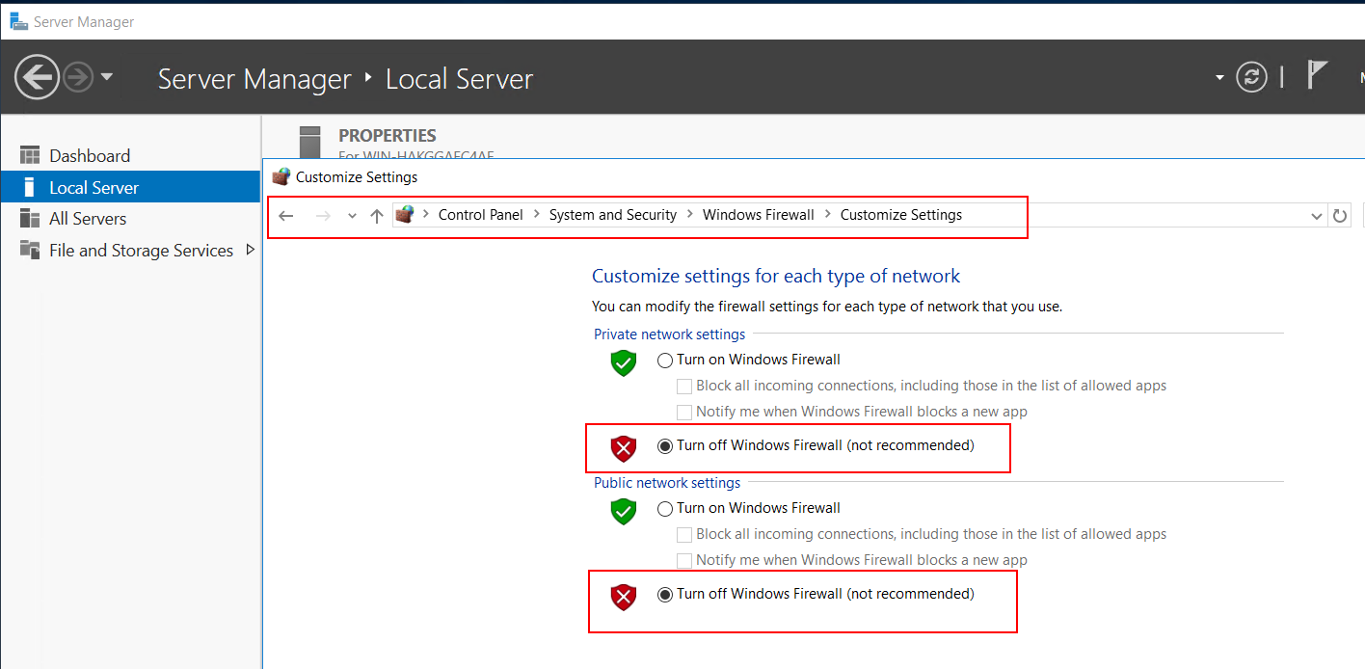Image resolution: width=1365 pixels, height=669 pixels.
Task: Click the File and Storage Services icon
Action: point(30,250)
